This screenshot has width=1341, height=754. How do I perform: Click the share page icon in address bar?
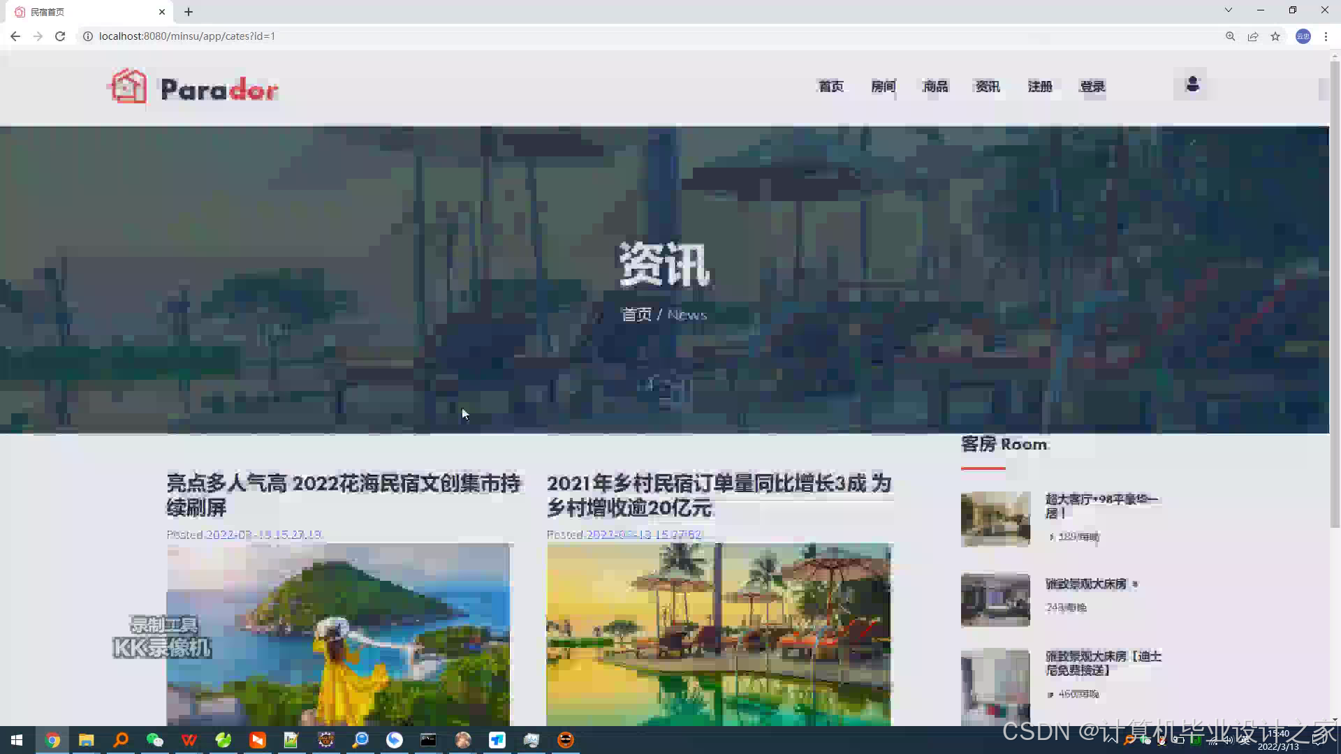[x=1253, y=36]
